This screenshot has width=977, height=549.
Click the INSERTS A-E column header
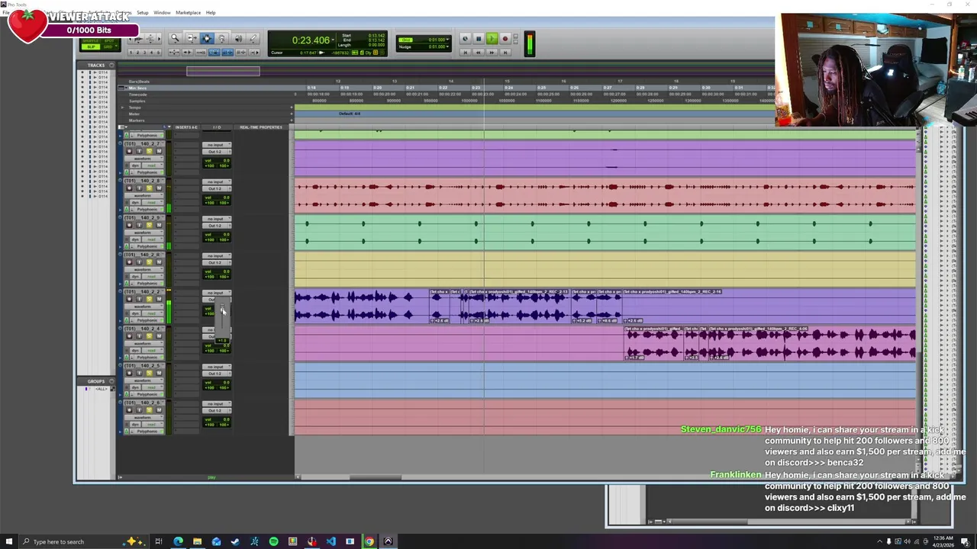(186, 127)
